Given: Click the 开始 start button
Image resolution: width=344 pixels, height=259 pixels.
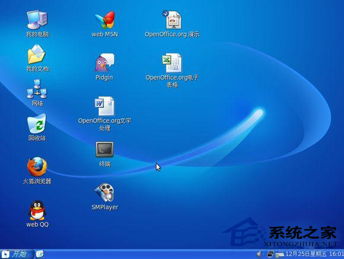Looking at the screenshot, I should (x=16, y=254).
